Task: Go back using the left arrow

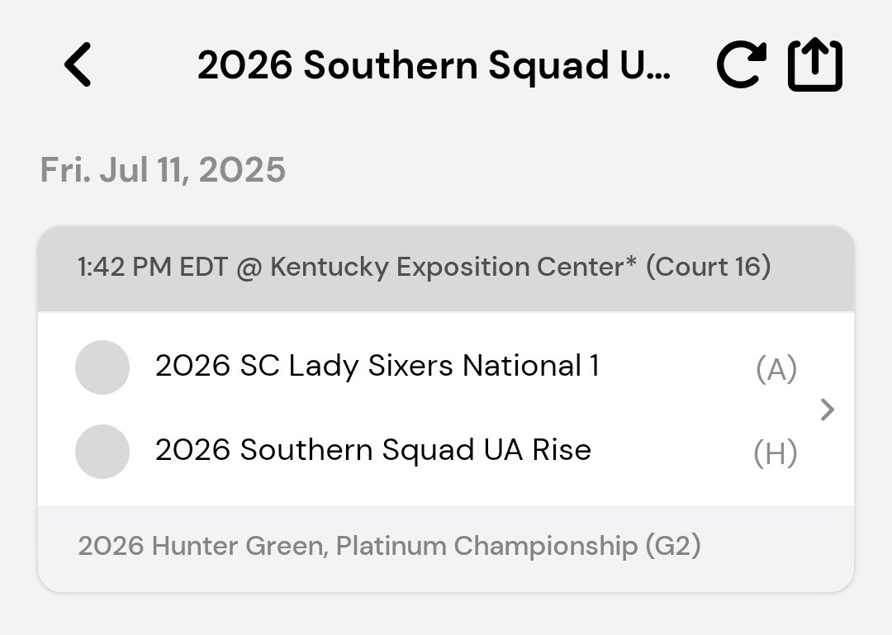Action: [78, 65]
